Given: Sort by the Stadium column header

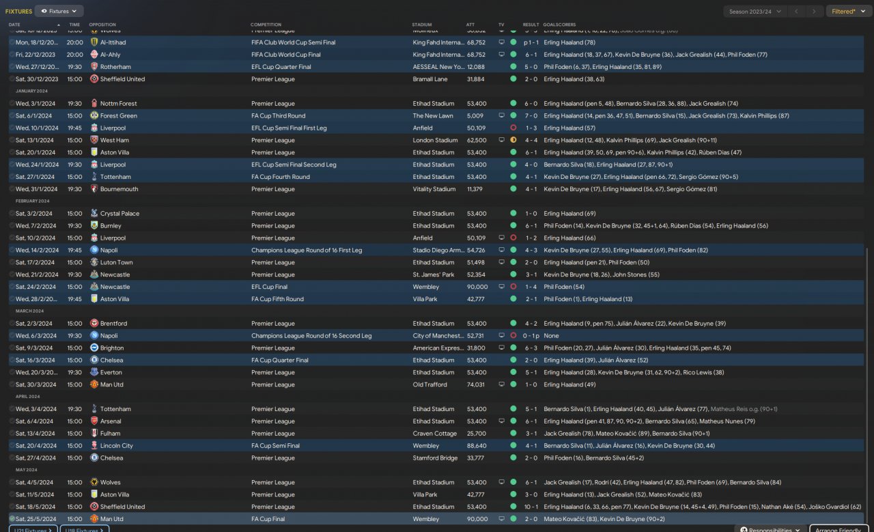Looking at the screenshot, I should (422, 25).
